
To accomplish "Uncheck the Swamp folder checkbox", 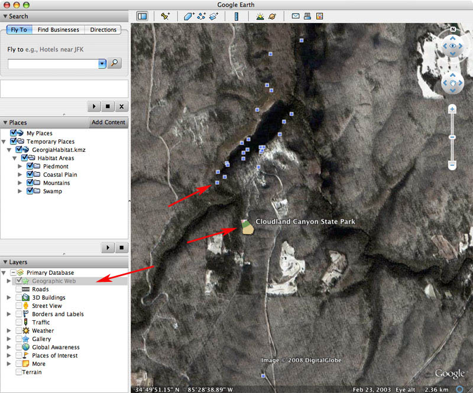I will (30, 191).
